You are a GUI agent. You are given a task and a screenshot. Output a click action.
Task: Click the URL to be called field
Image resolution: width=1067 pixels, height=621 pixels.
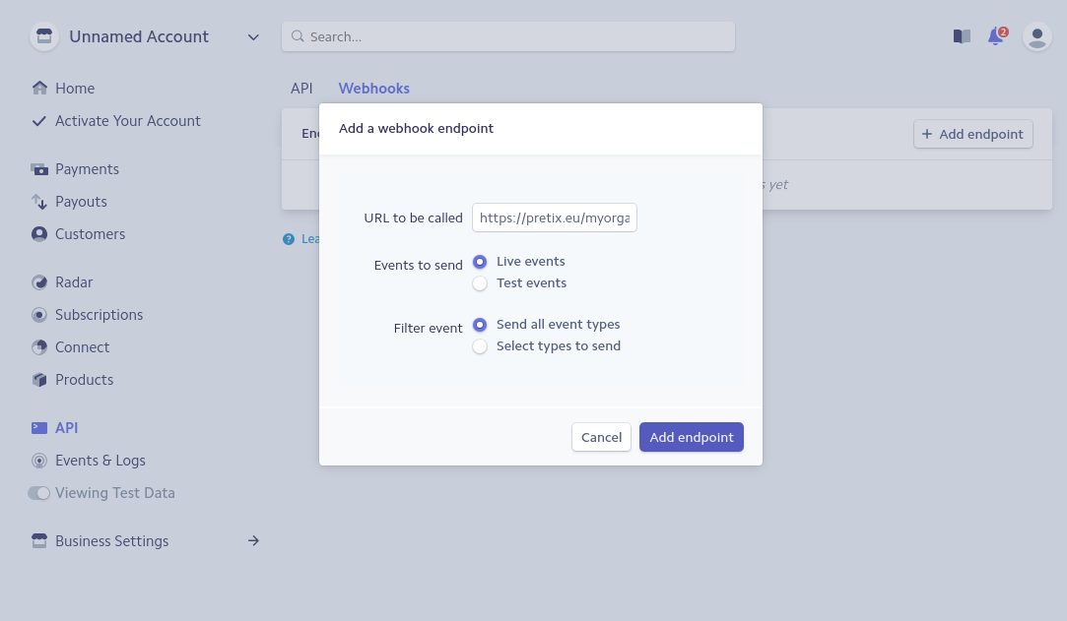click(554, 217)
